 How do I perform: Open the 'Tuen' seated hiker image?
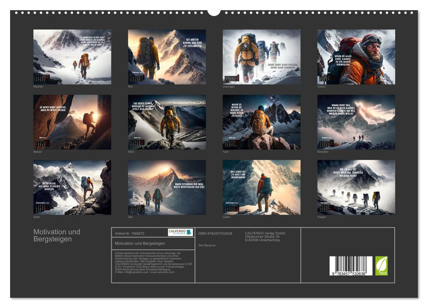tap(261, 122)
